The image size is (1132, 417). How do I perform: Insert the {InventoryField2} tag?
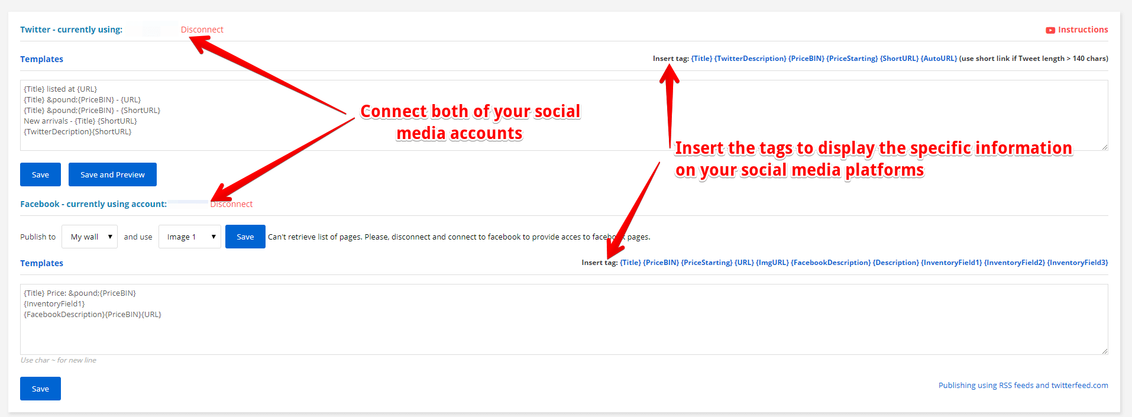pos(1014,263)
